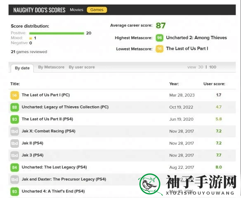
Task: Click the yellow lowest Metascore badge
Action: point(159,49)
